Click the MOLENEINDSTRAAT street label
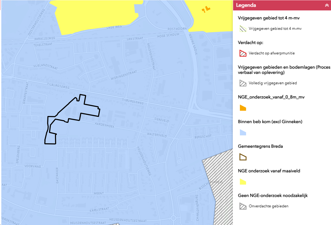Viewport: 331px width, 225px height. [151, 56]
